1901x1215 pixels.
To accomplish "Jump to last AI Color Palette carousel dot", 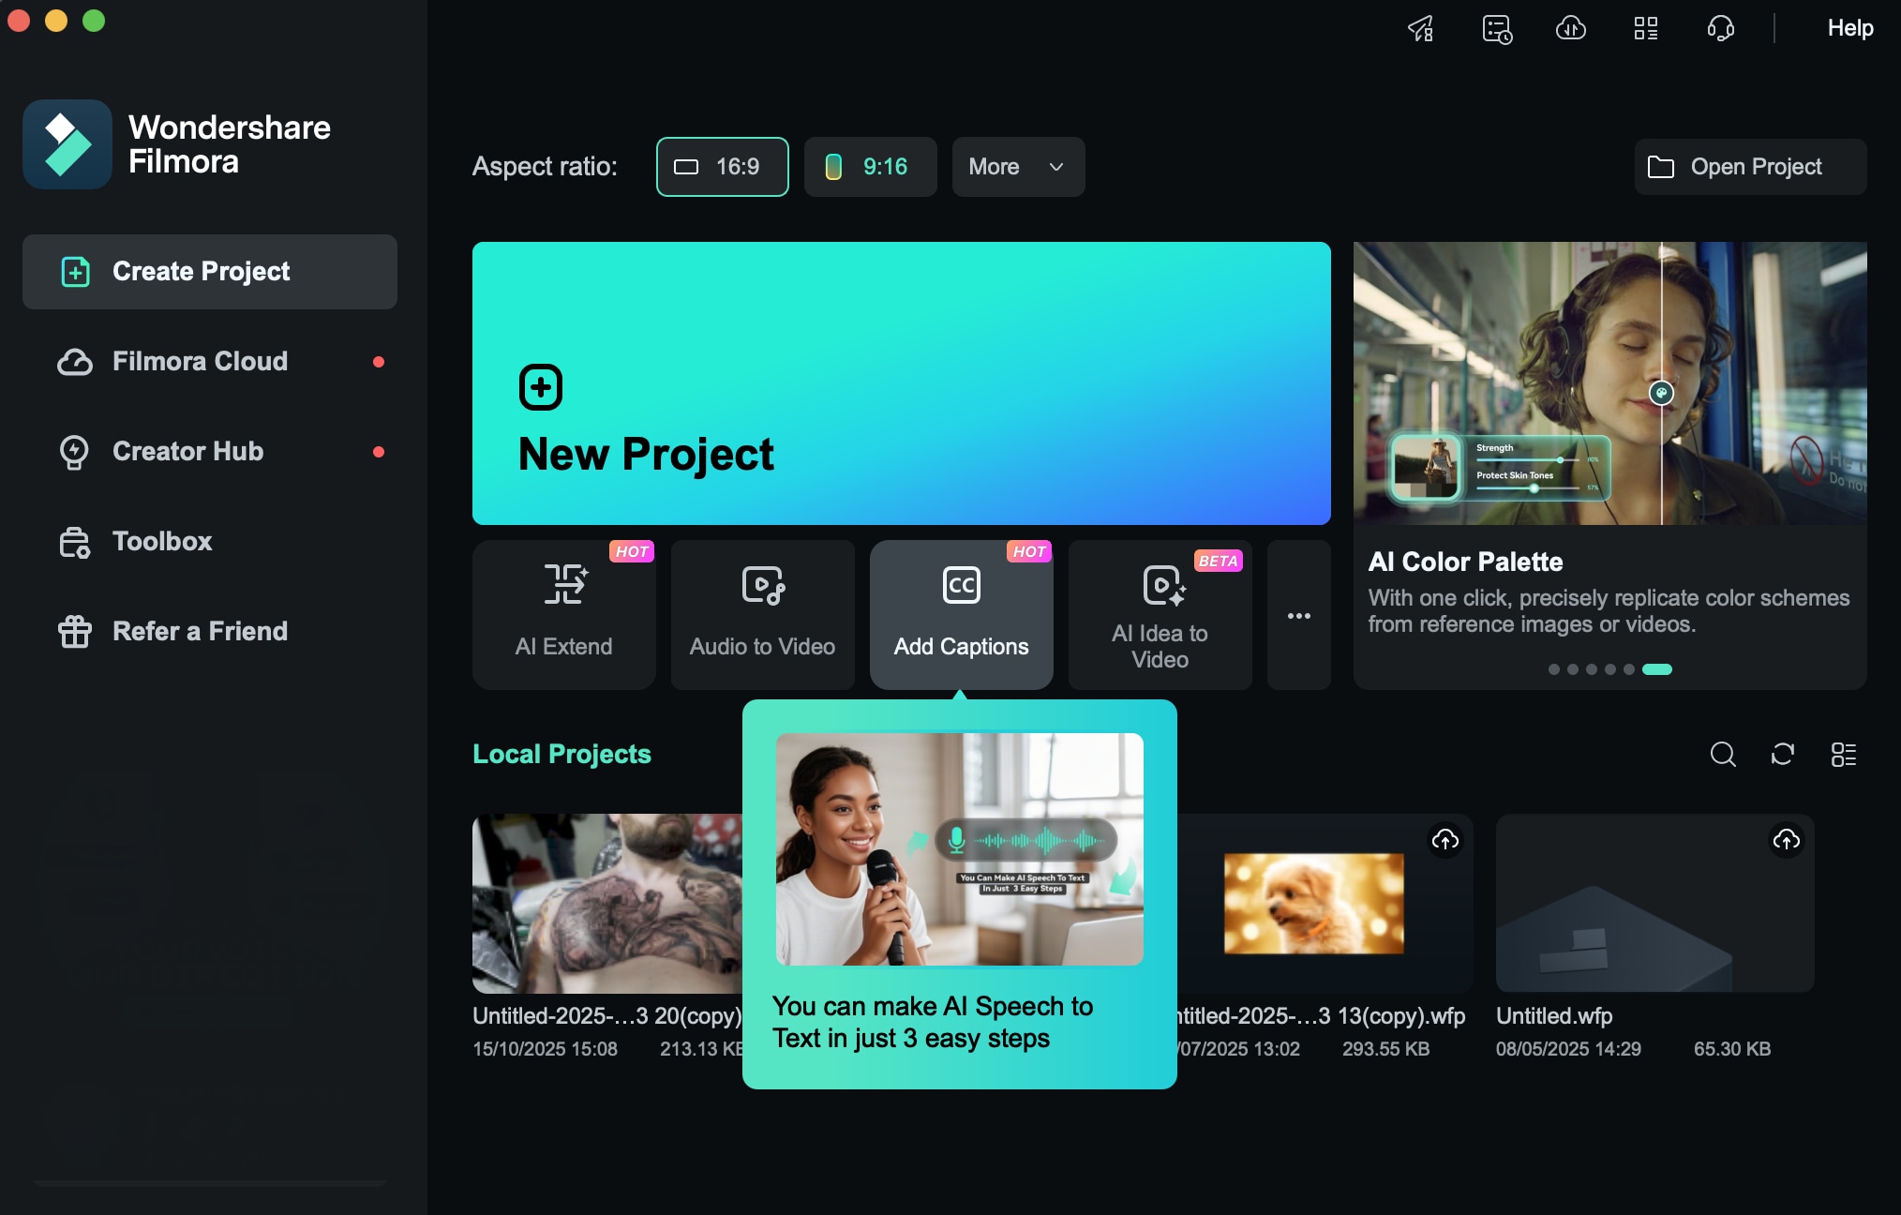I will click(x=1656, y=668).
